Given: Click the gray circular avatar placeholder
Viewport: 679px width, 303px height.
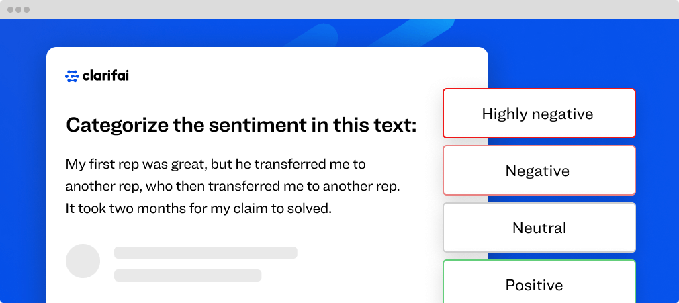Looking at the screenshot, I should pyautogui.click(x=83, y=261).
